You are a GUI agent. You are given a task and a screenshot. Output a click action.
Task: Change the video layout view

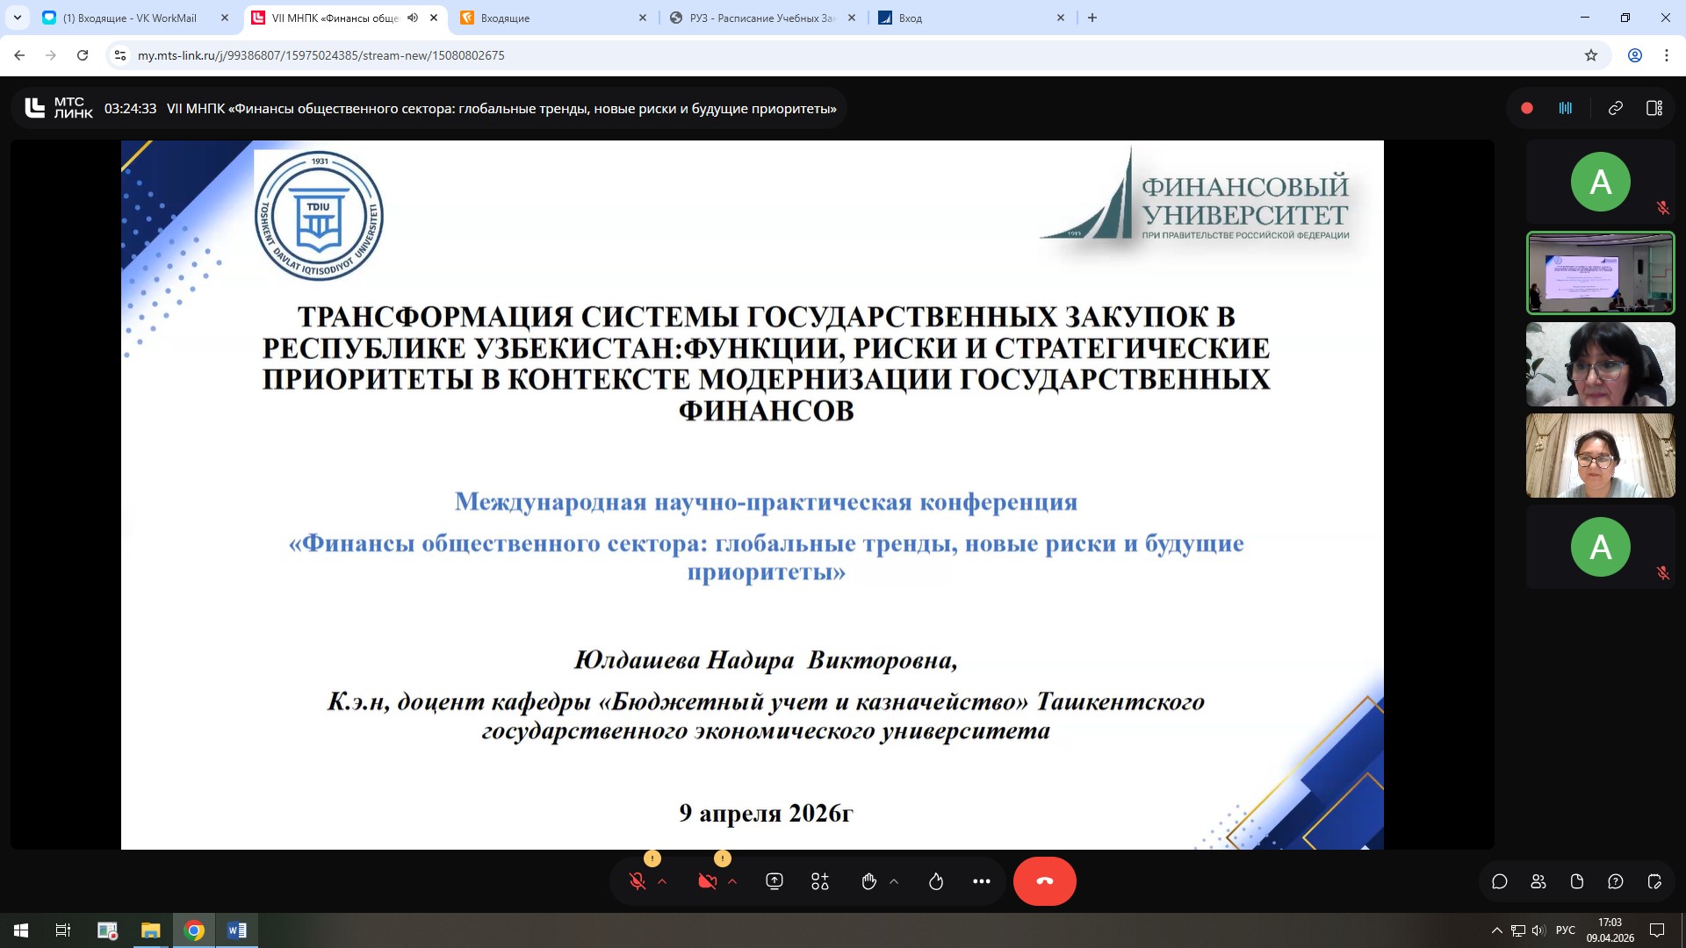1654,108
